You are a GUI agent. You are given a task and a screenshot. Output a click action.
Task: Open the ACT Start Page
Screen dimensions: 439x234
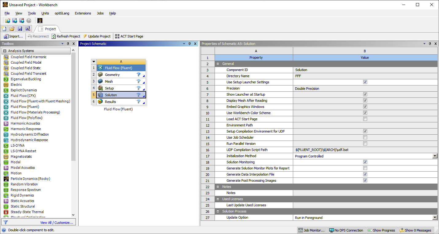[x=129, y=36]
